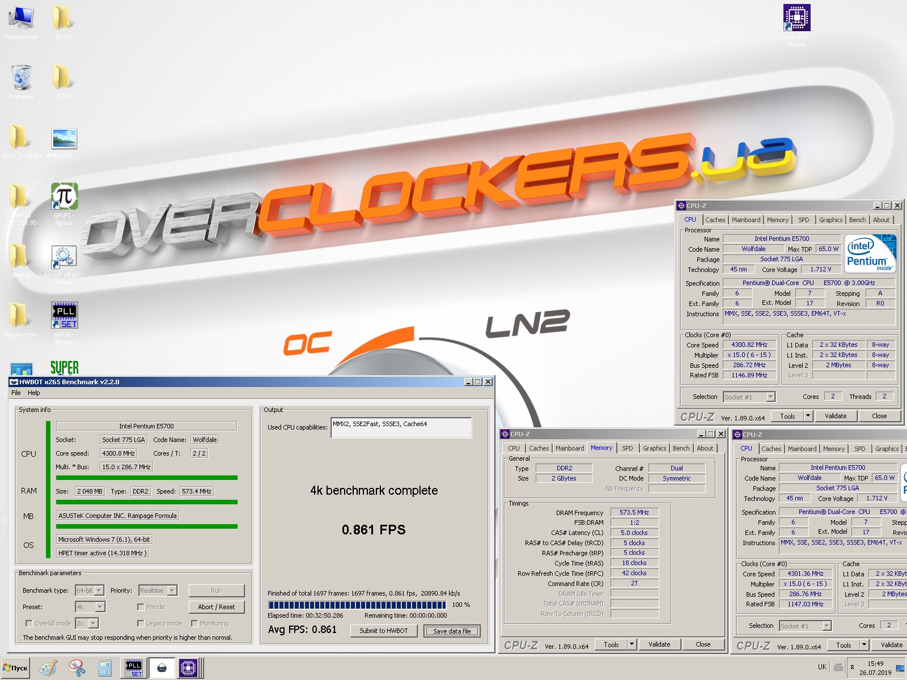Screen dimensions: 907x680
Task: Click Submit to HWBOT button
Action: [x=384, y=631]
